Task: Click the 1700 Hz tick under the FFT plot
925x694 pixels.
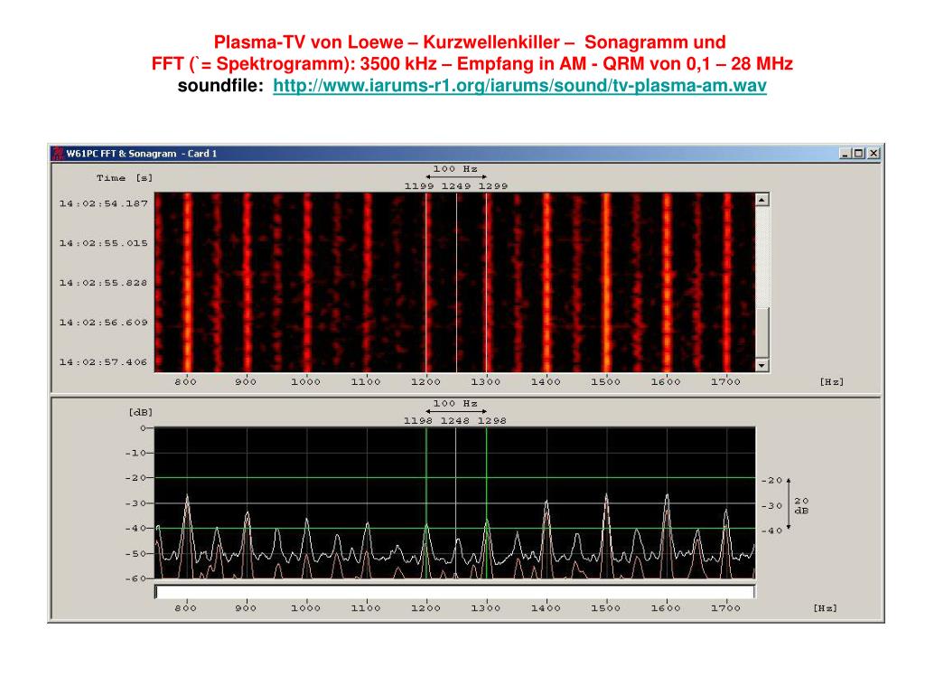Action: tap(725, 608)
